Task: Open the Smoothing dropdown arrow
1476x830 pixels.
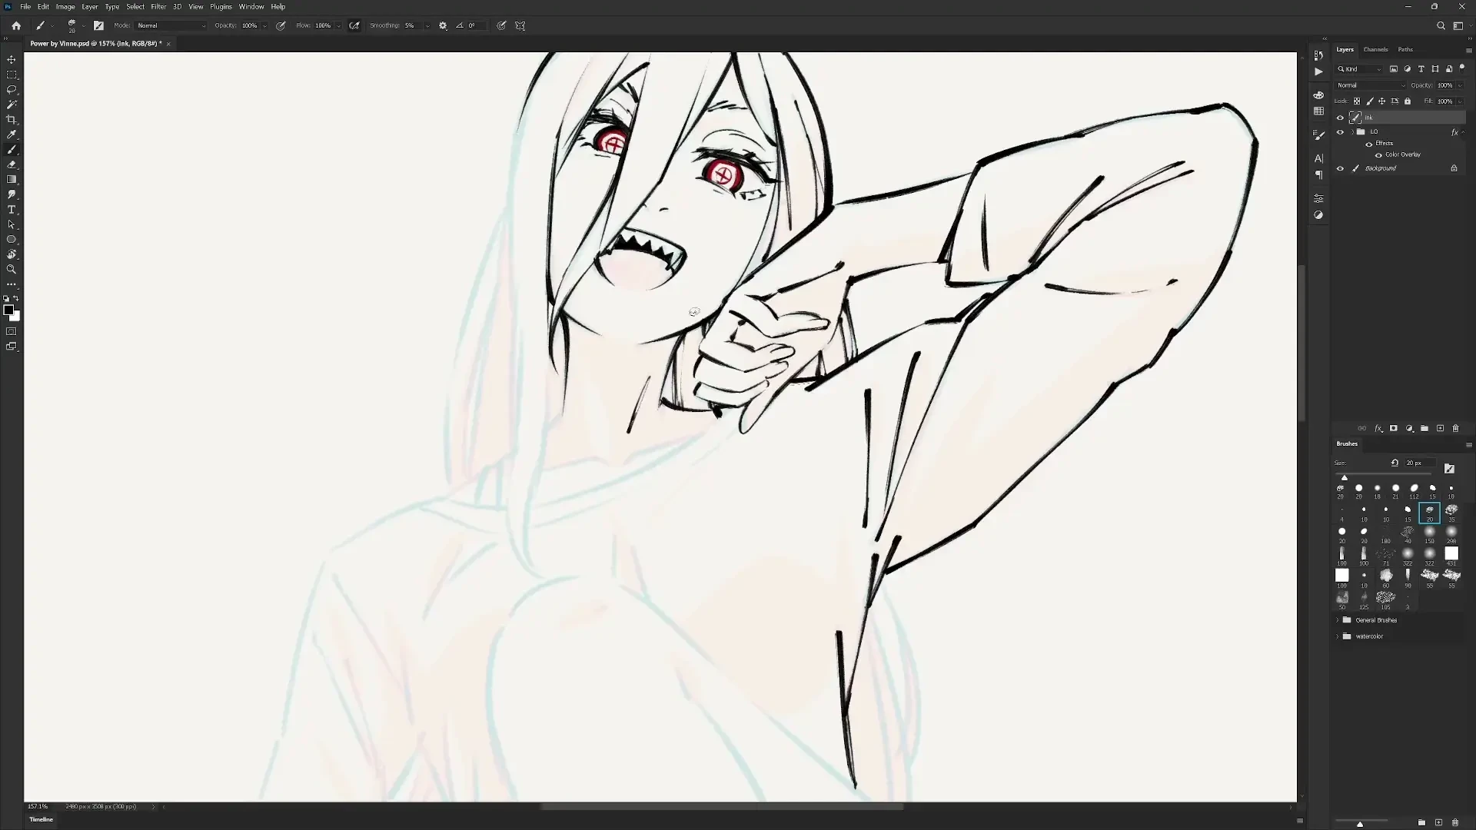Action: (427, 25)
